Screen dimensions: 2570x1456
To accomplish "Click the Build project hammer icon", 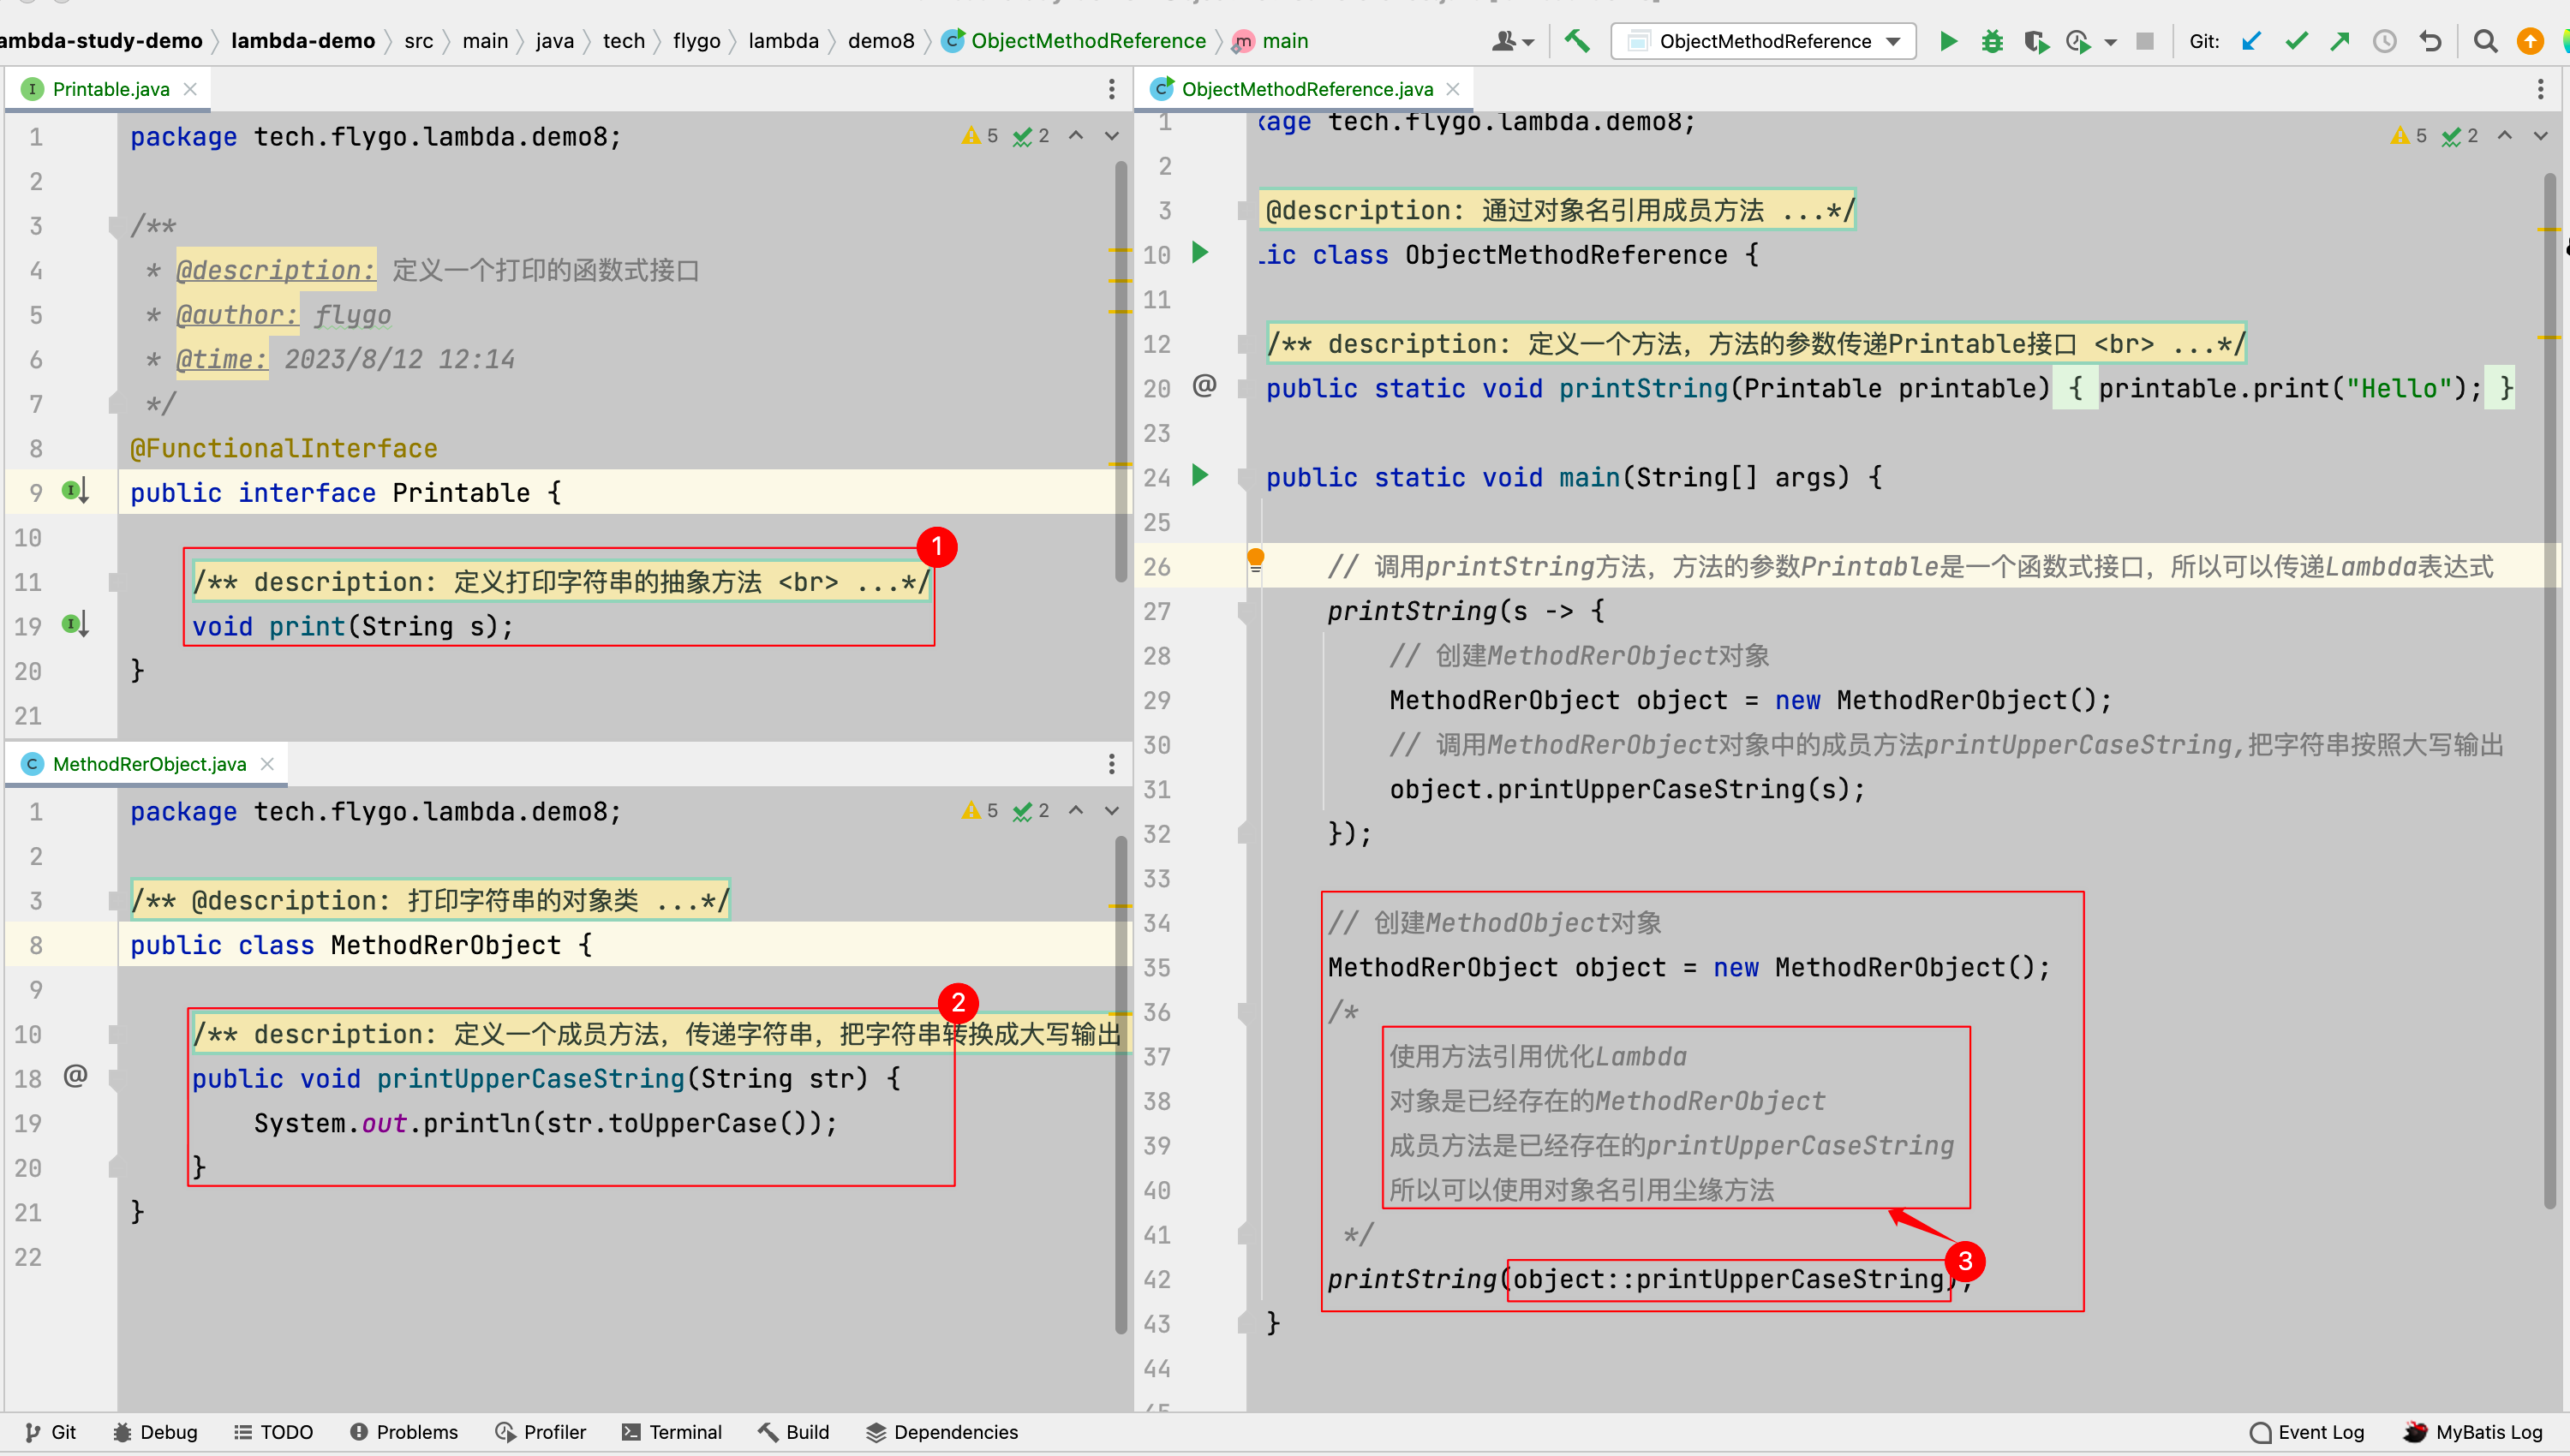I will click(x=1577, y=41).
